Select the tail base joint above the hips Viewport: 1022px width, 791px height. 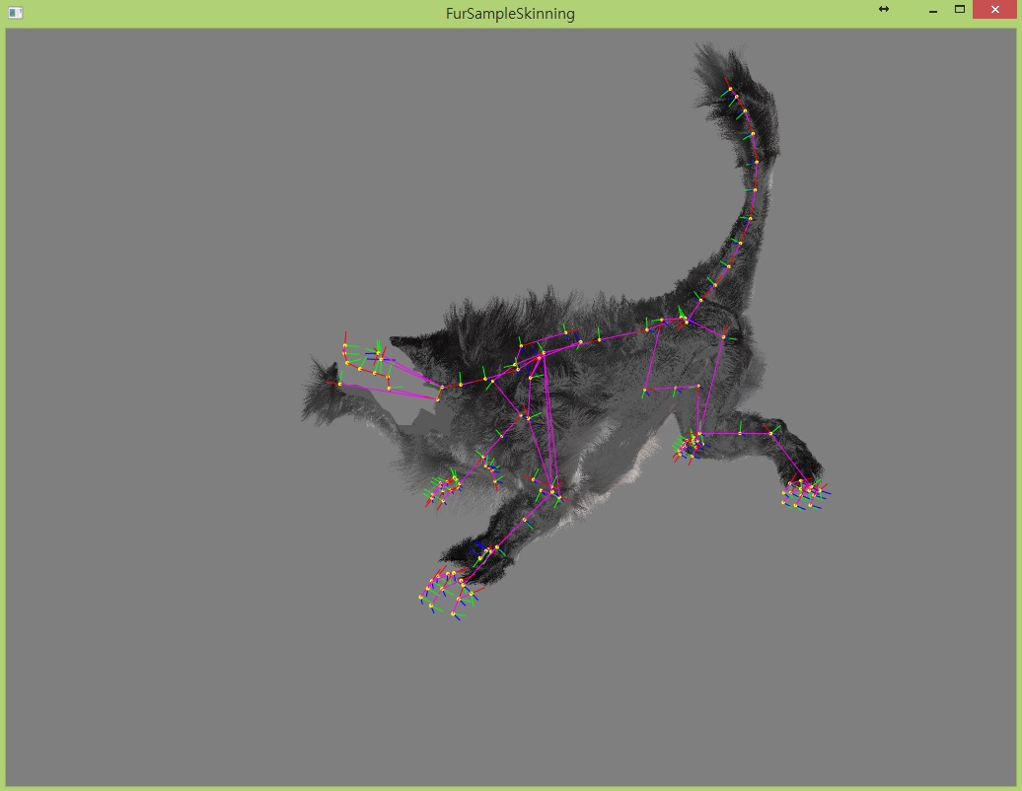[x=686, y=321]
